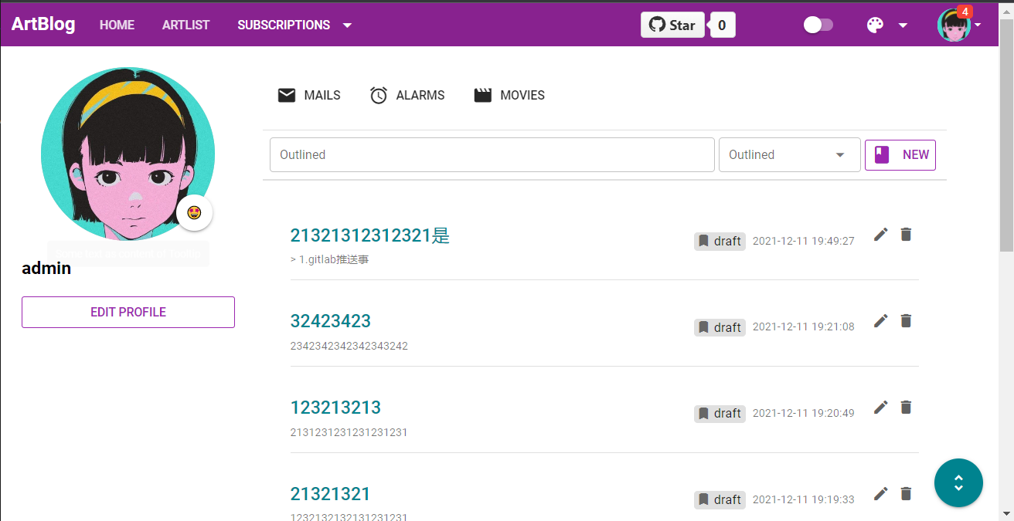Delete the 21321312312321是 article trash icon
Viewport: 1014px width, 521px height.
click(x=907, y=235)
